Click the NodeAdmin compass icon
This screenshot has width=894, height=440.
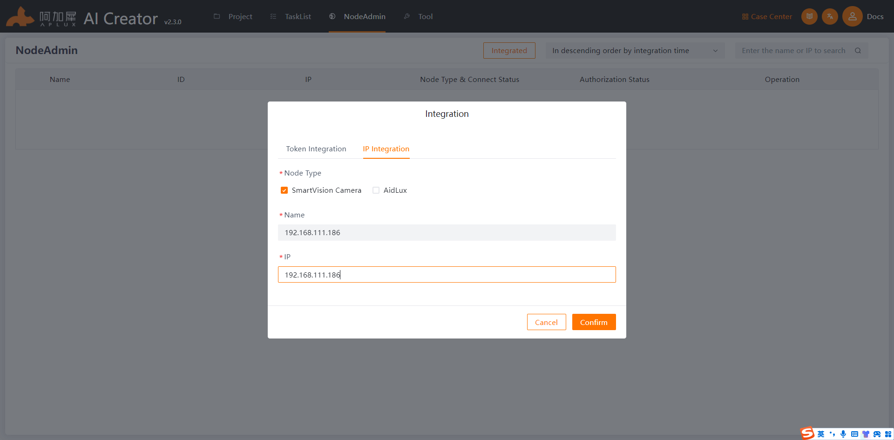point(332,16)
